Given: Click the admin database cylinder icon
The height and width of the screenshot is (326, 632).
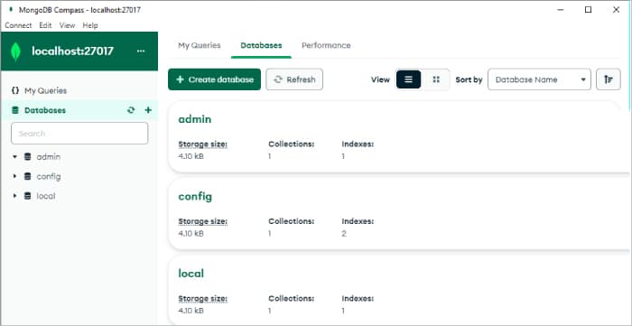Looking at the screenshot, I should 27,157.
